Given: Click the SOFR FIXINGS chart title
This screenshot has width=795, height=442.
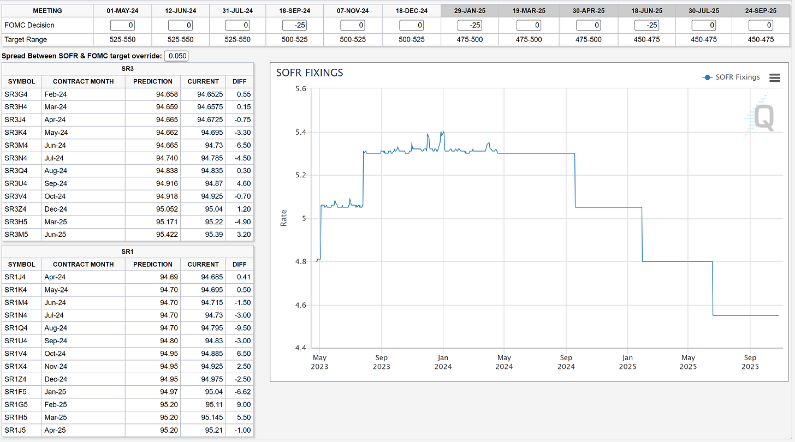Looking at the screenshot, I should 310,72.
